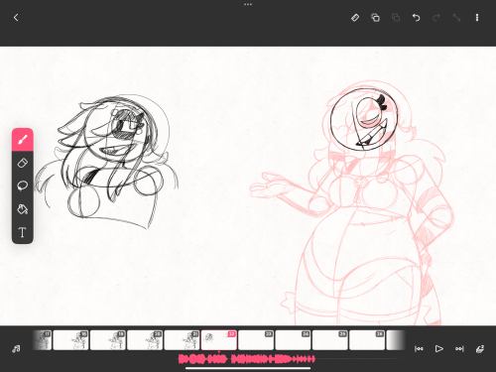The image size is (496, 372).
Task: Undo the last stroke
Action: (416, 18)
